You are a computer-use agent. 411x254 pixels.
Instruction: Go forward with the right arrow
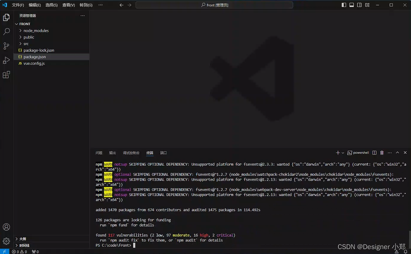129,5
